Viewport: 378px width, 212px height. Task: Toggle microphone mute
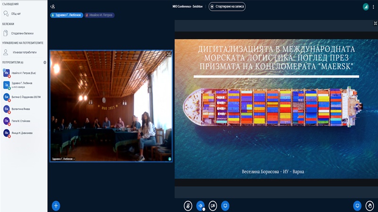[x=188, y=206]
